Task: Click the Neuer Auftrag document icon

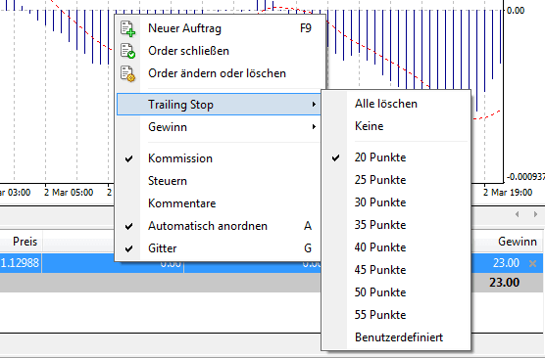Action: [127, 28]
